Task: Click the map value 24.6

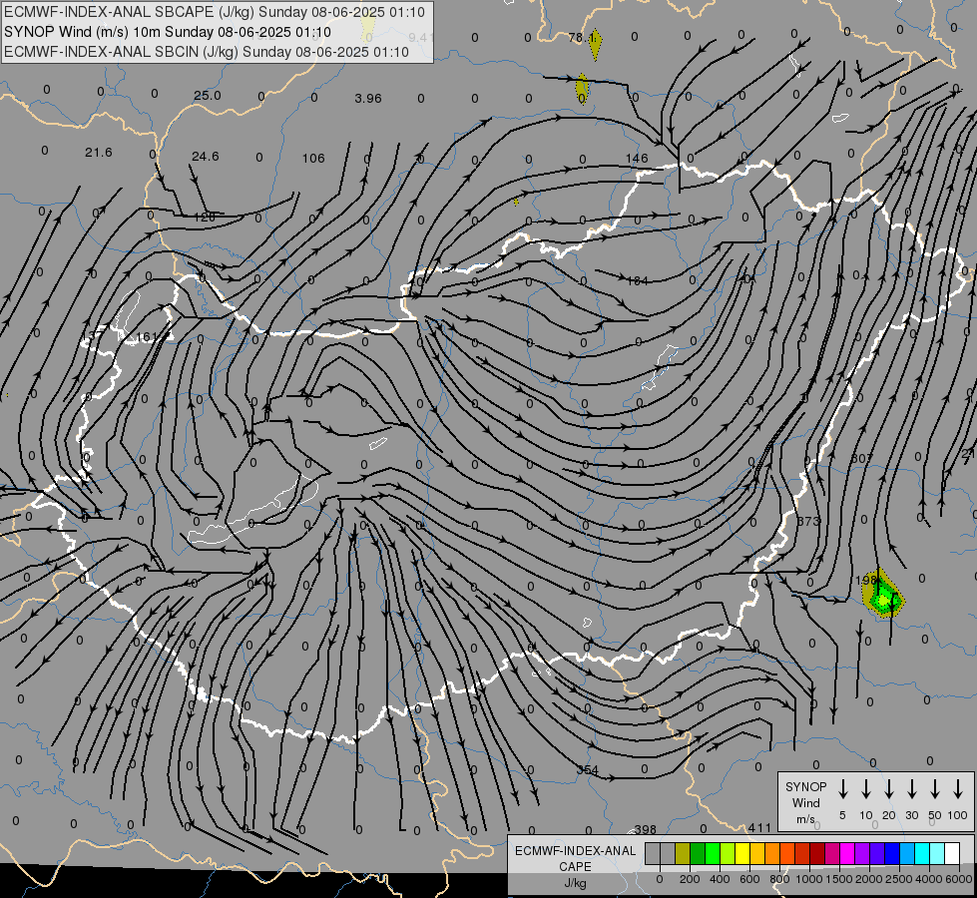Action: coord(205,157)
